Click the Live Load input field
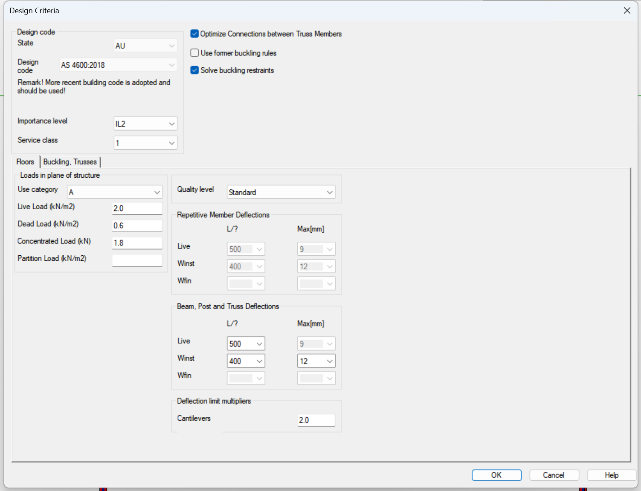The height and width of the screenshot is (491, 641). [137, 208]
